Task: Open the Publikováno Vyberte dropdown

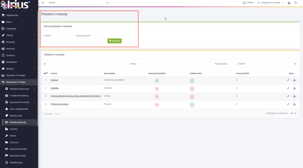Action: click(x=267, y=64)
